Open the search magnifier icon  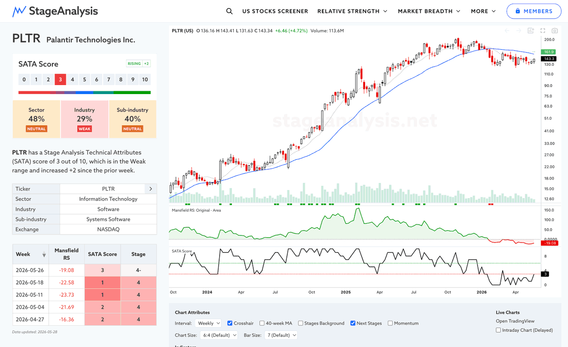point(229,11)
